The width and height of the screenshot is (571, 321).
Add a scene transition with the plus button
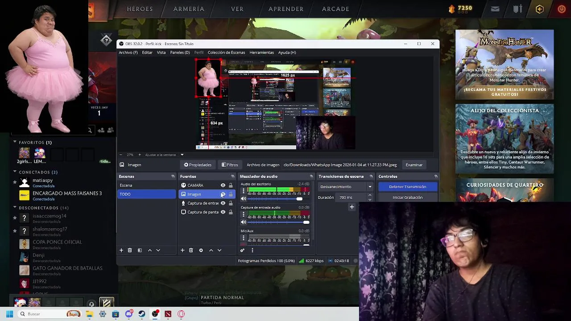[352, 207]
